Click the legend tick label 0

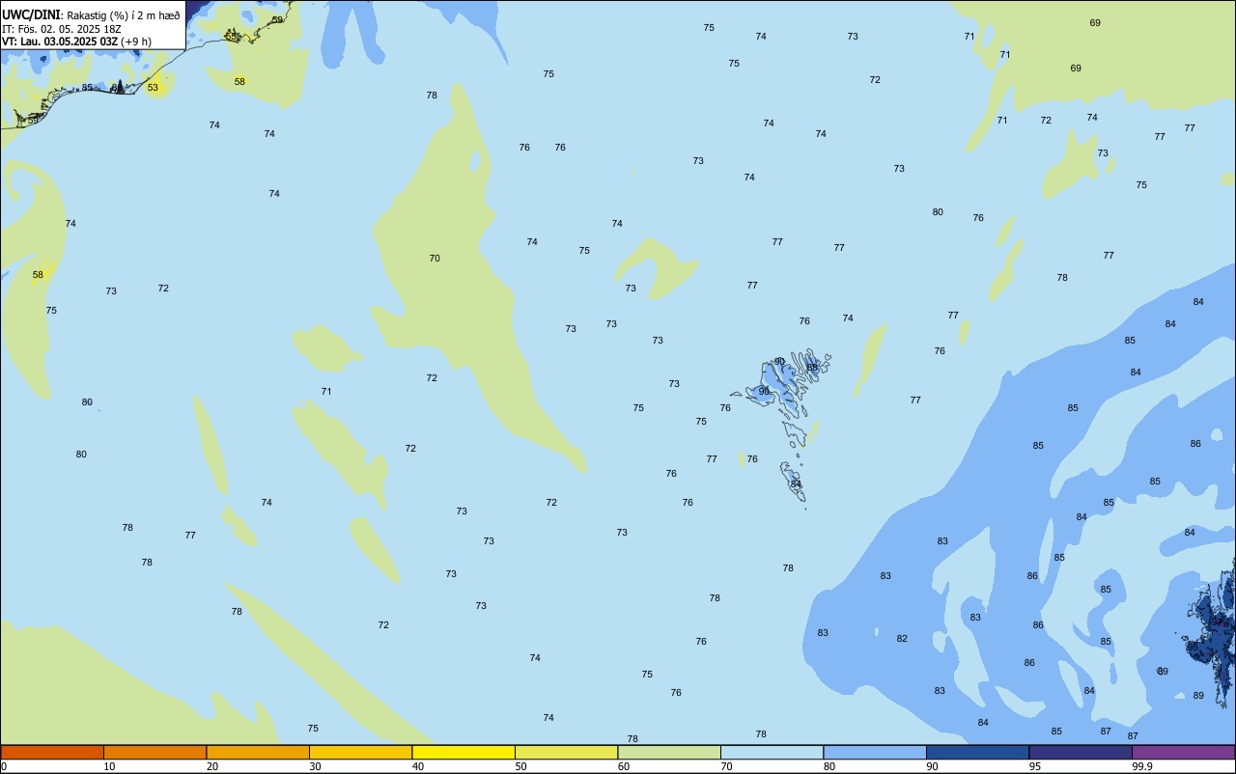(x=4, y=766)
